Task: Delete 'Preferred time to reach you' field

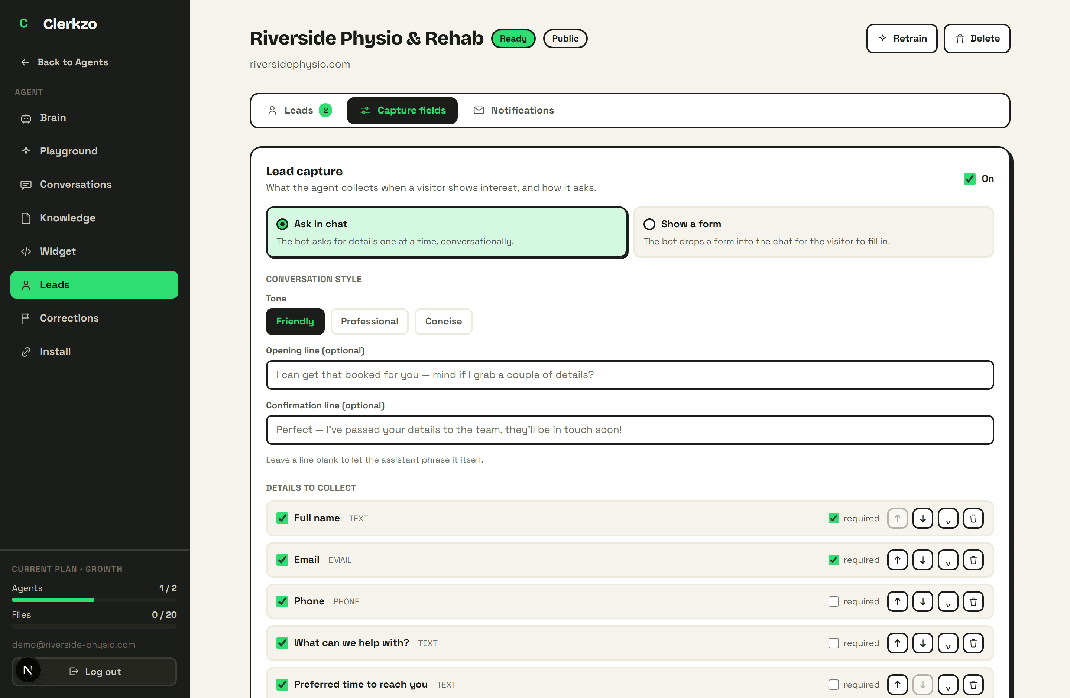Action: coord(973,685)
